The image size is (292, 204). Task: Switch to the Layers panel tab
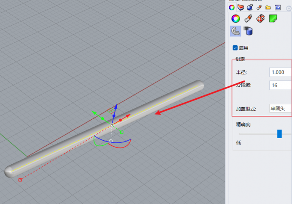(240, 7)
